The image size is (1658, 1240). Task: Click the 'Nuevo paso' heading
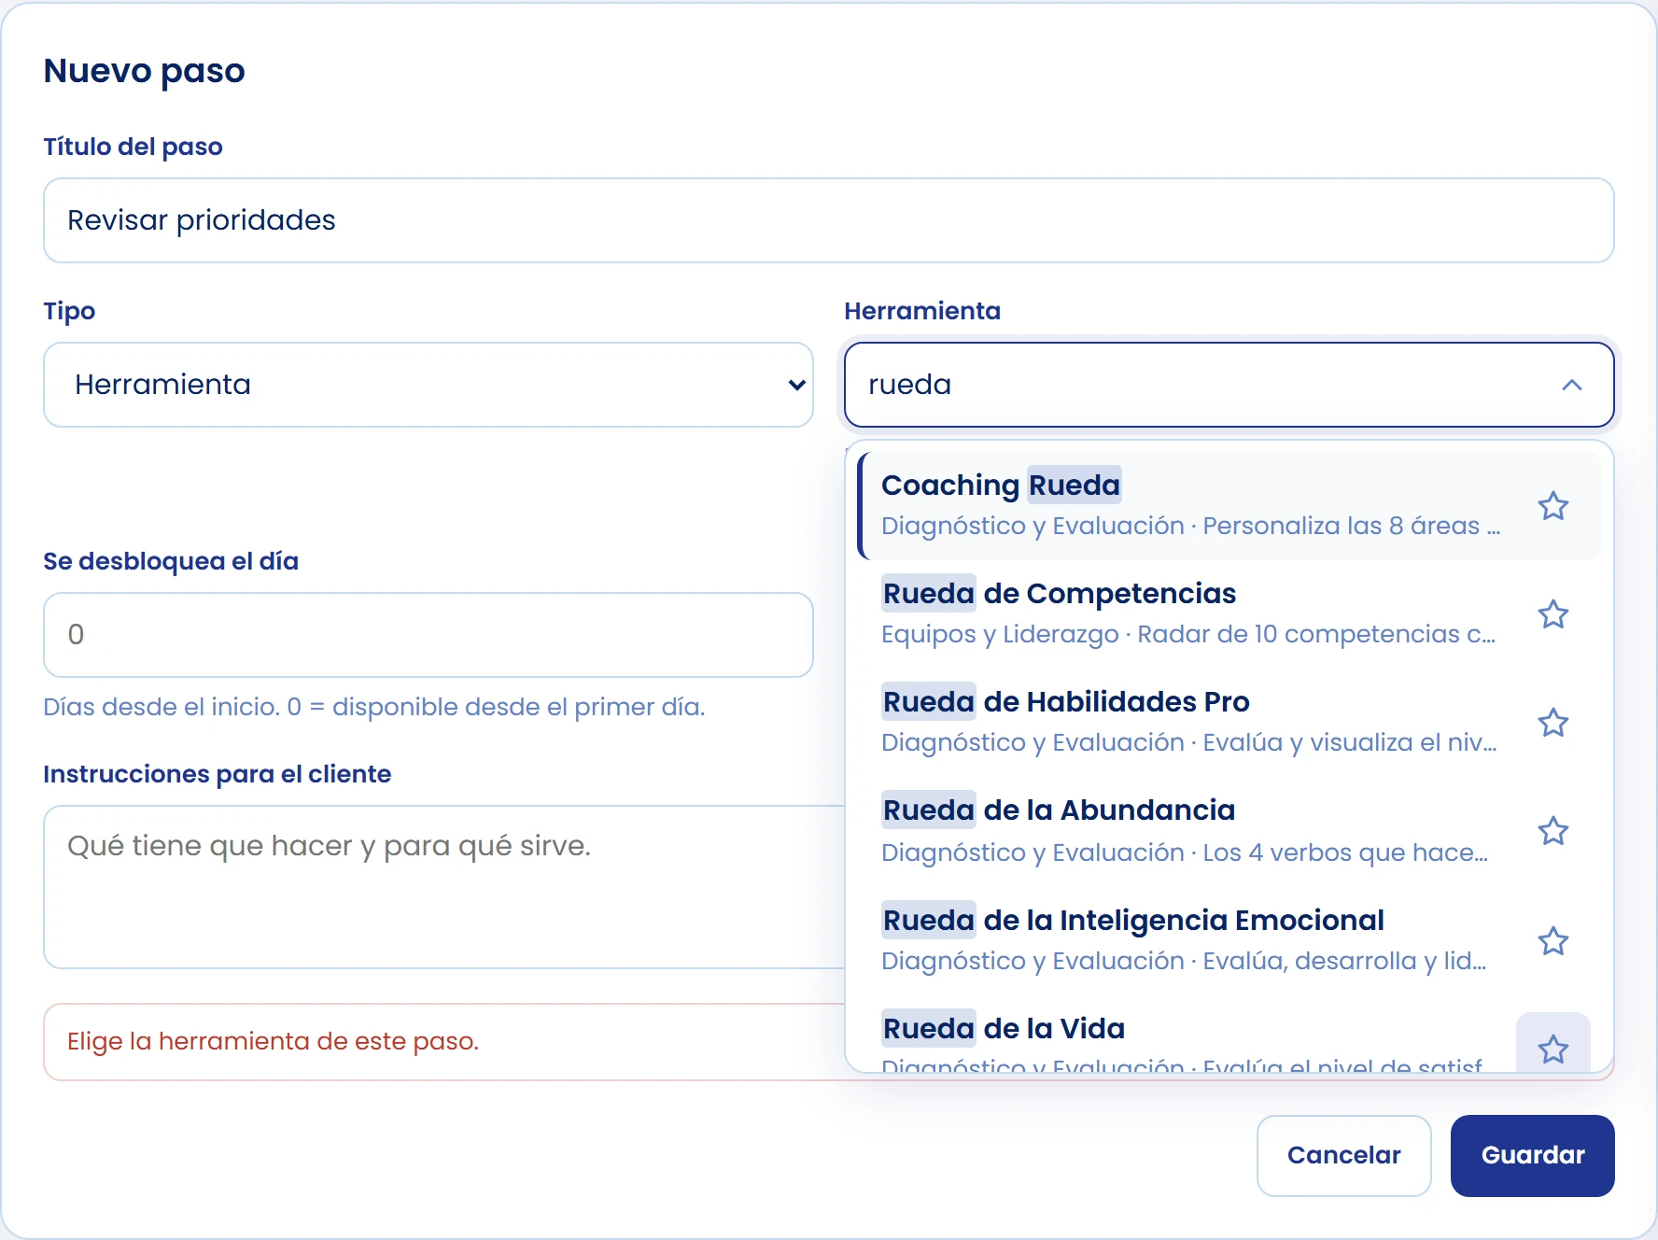(144, 71)
